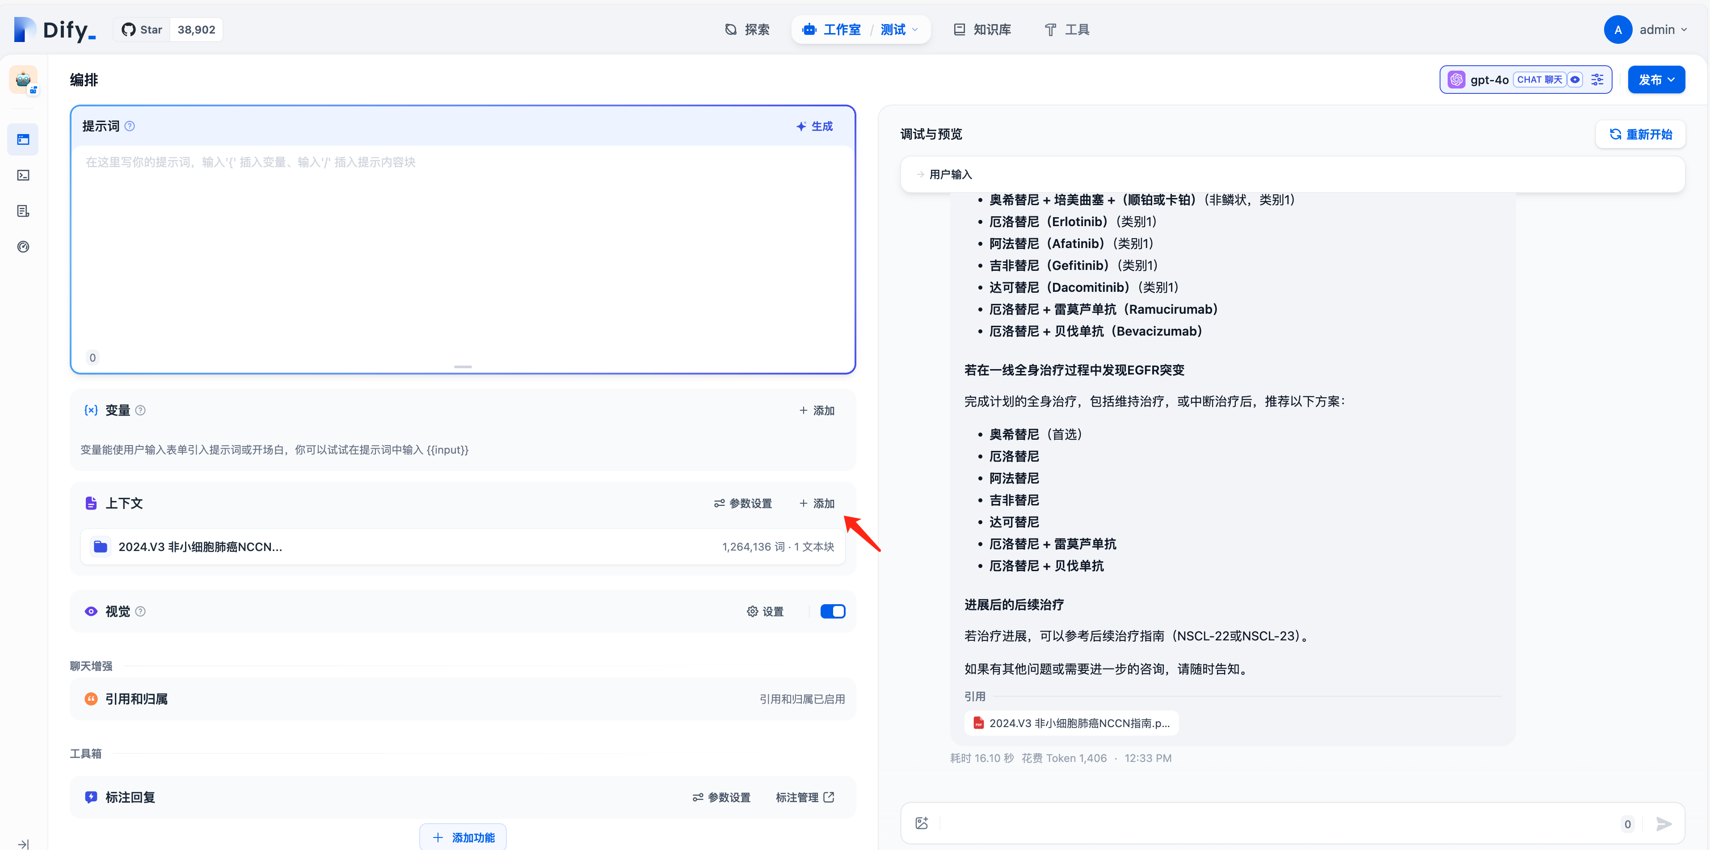Click the help icon next to 视觉
This screenshot has height=850, width=1710.
141,611
